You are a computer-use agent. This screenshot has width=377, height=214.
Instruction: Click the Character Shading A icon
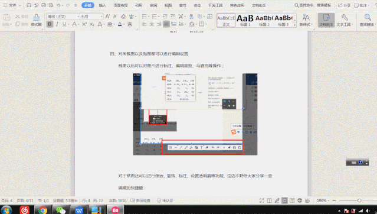coord(130,24)
